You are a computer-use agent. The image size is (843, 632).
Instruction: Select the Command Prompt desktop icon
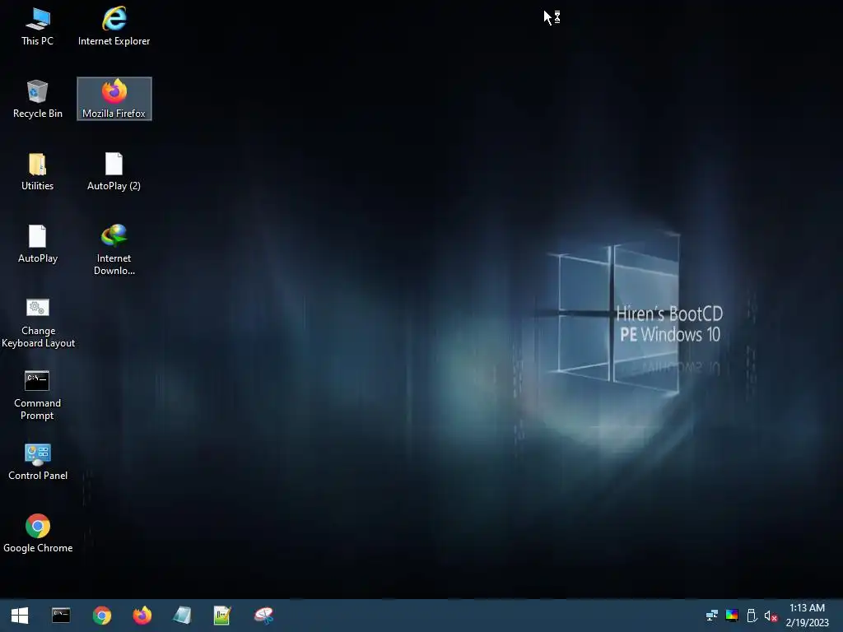click(x=38, y=395)
